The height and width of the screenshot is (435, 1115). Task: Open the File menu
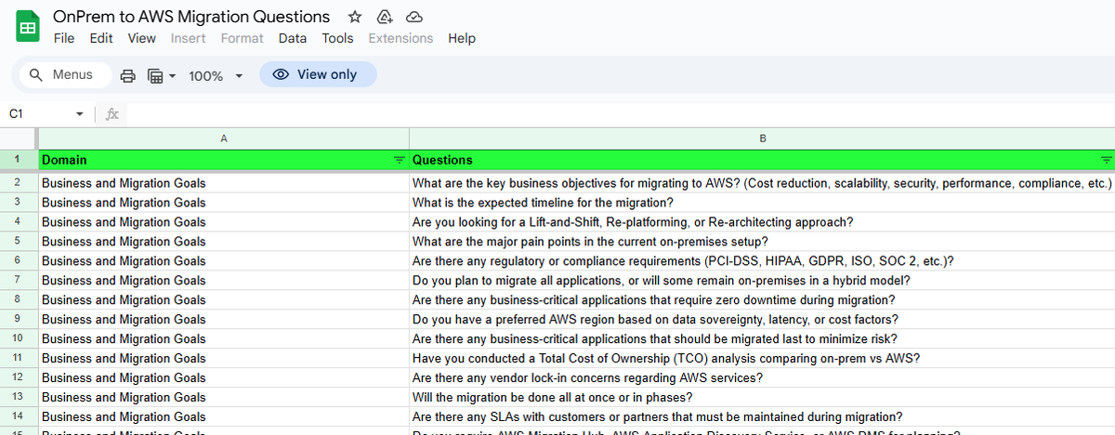[x=64, y=38]
